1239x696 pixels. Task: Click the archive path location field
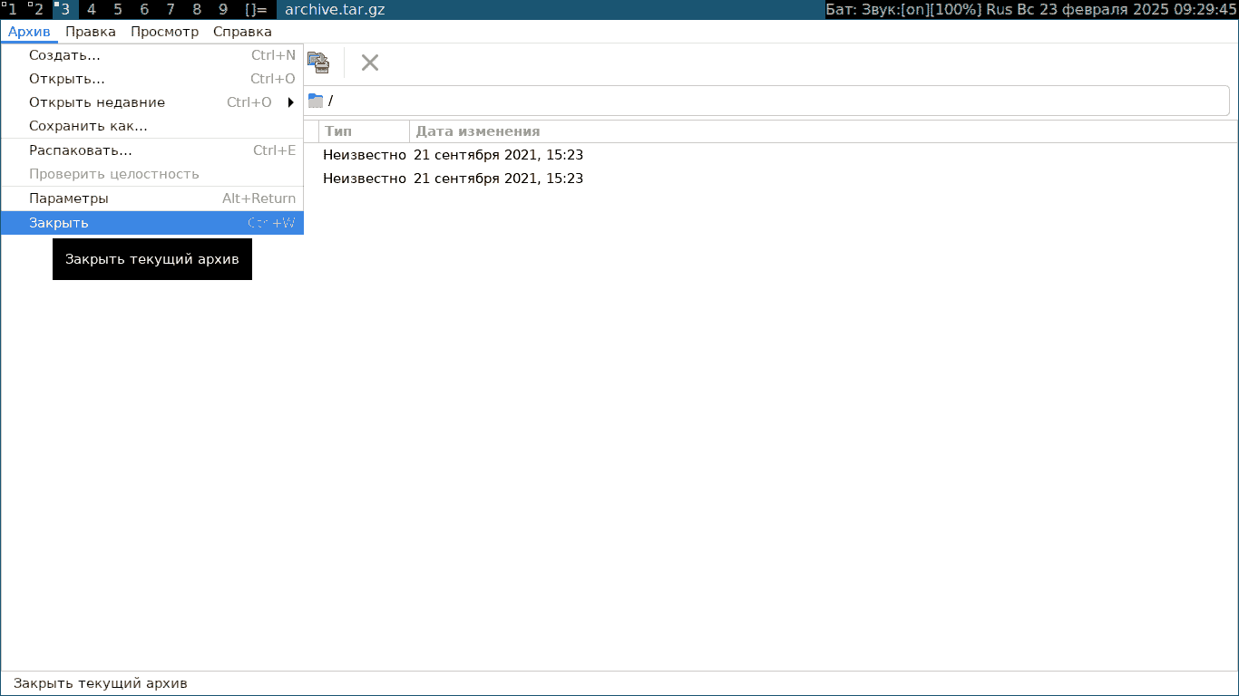[x=771, y=101]
